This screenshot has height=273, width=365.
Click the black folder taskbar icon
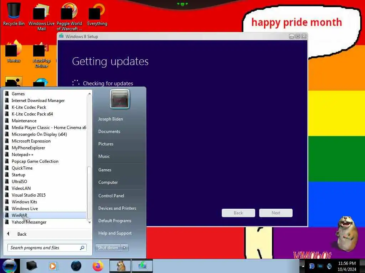coord(31,266)
